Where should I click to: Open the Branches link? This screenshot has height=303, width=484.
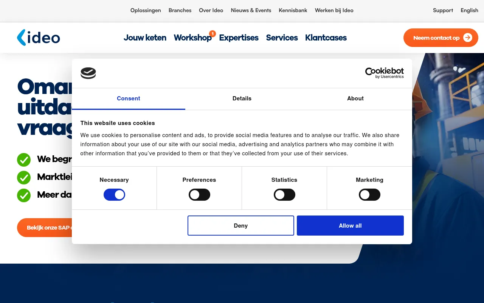pyautogui.click(x=180, y=10)
